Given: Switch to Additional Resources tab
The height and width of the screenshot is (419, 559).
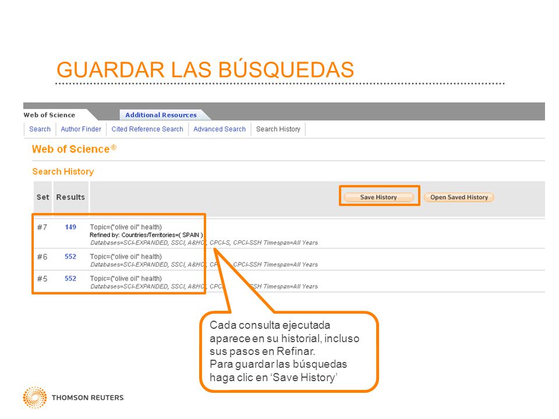Looking at the screenshot, I should [161, 115].
